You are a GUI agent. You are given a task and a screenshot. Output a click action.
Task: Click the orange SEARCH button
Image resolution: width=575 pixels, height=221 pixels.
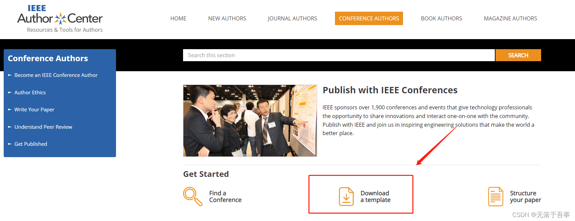(x=518, y=55)
